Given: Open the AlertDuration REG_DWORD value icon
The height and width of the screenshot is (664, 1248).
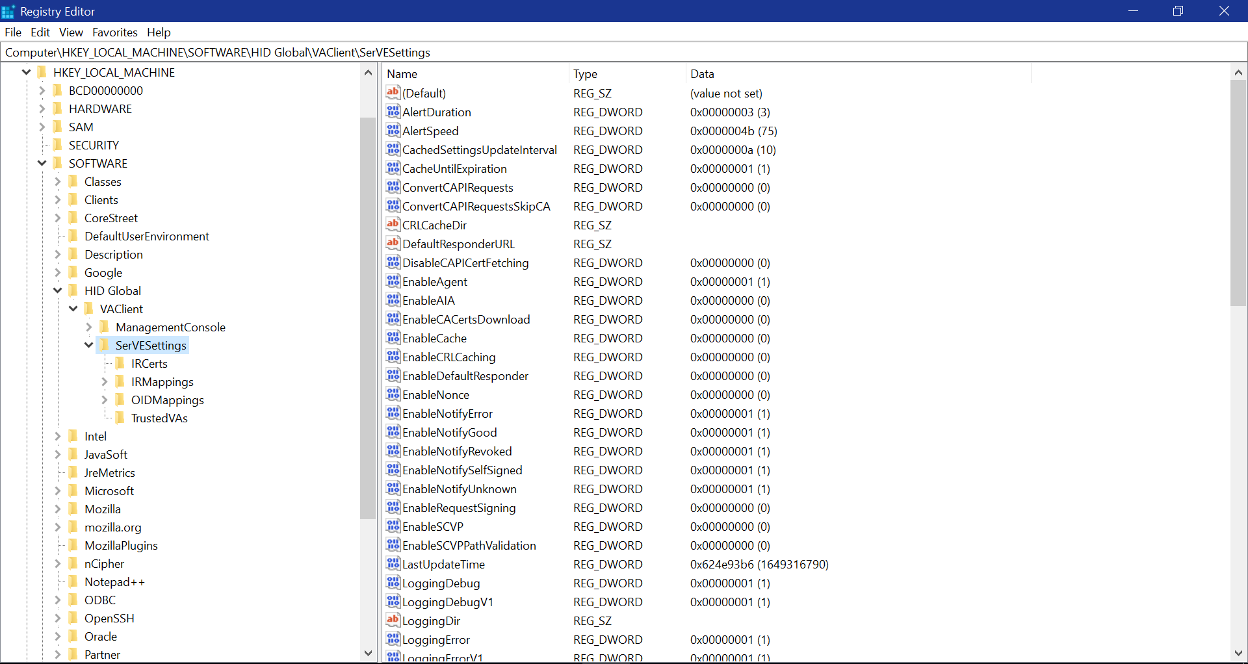Looking at the screenshot, I should tap(393, 112).
